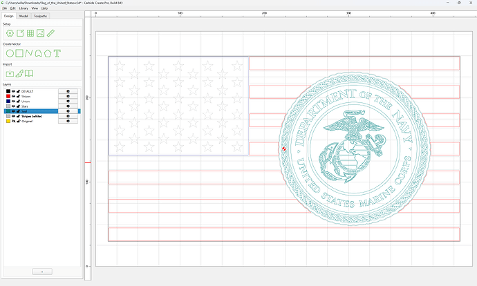Select the Curve vector tool

(38, 53)
